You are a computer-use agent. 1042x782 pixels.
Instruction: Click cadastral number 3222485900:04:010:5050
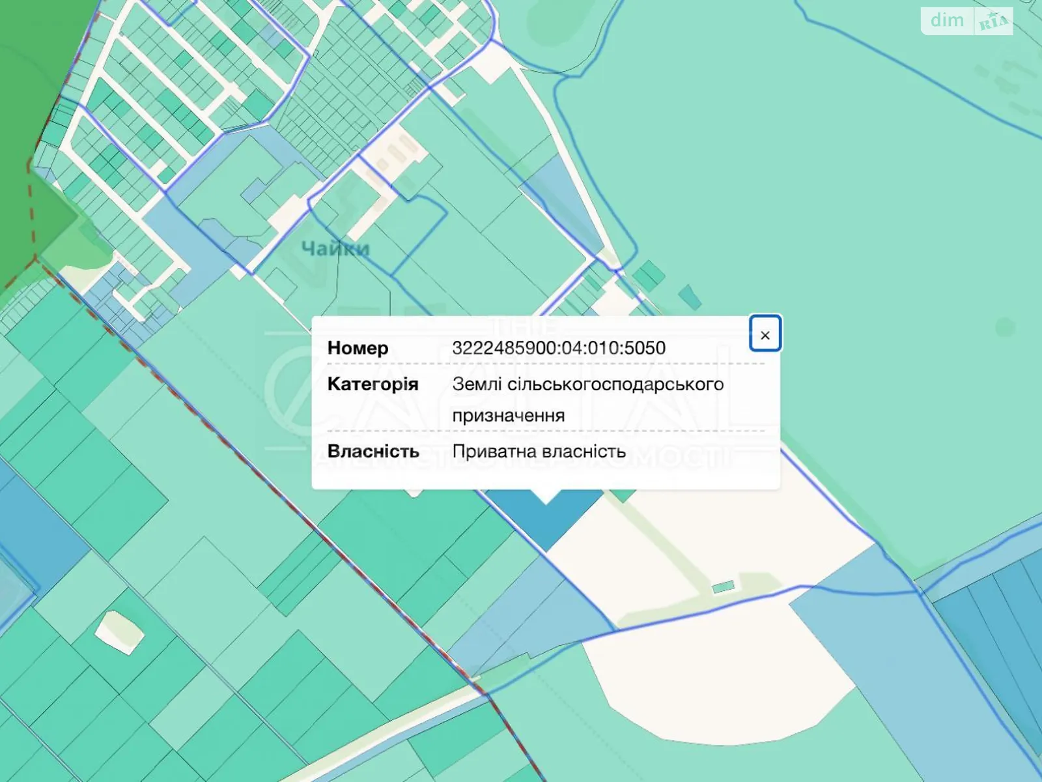pyautogui.click(x=559, y=348)
